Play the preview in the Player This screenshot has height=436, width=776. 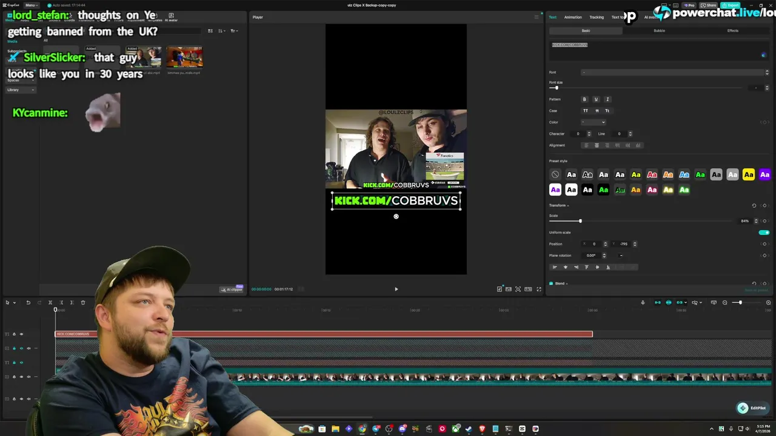pos(396,289)
